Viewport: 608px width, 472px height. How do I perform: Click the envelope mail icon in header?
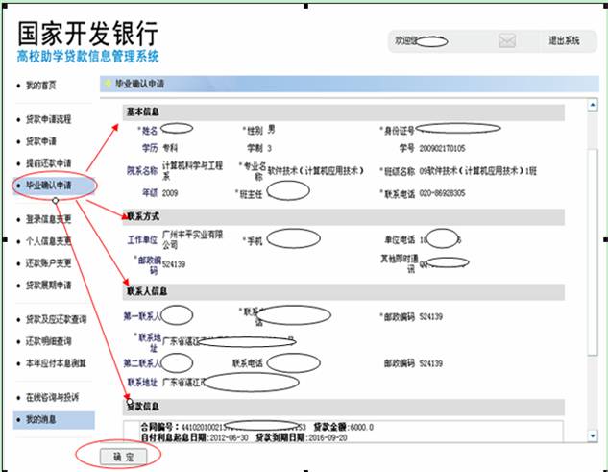507,41
